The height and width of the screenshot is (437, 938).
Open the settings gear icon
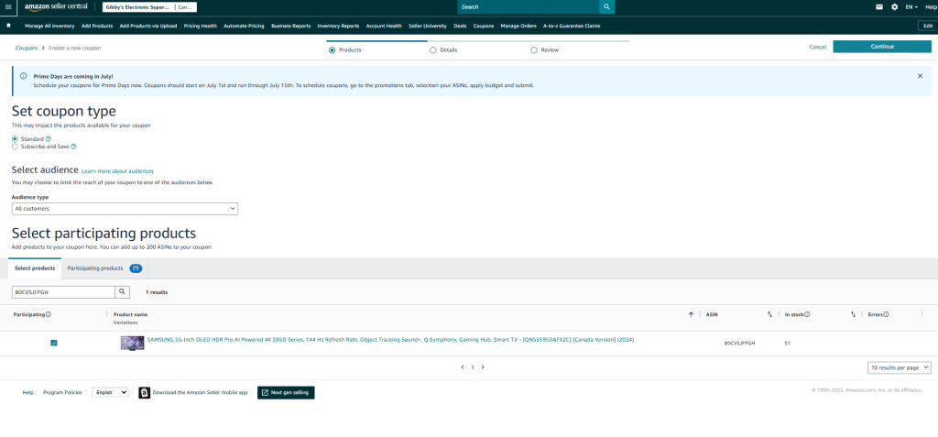point(894,6)
